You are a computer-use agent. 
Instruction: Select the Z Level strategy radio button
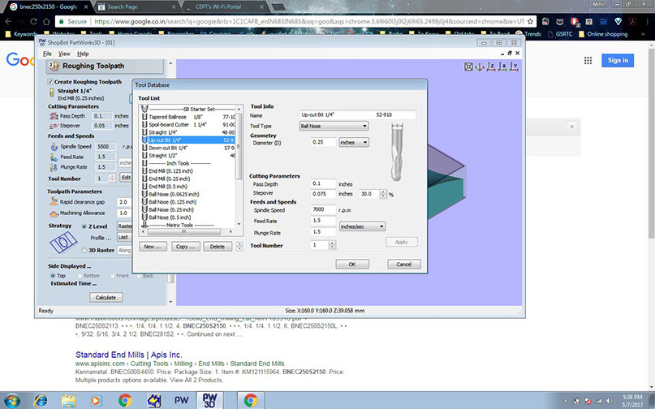(x=84, y=226)
